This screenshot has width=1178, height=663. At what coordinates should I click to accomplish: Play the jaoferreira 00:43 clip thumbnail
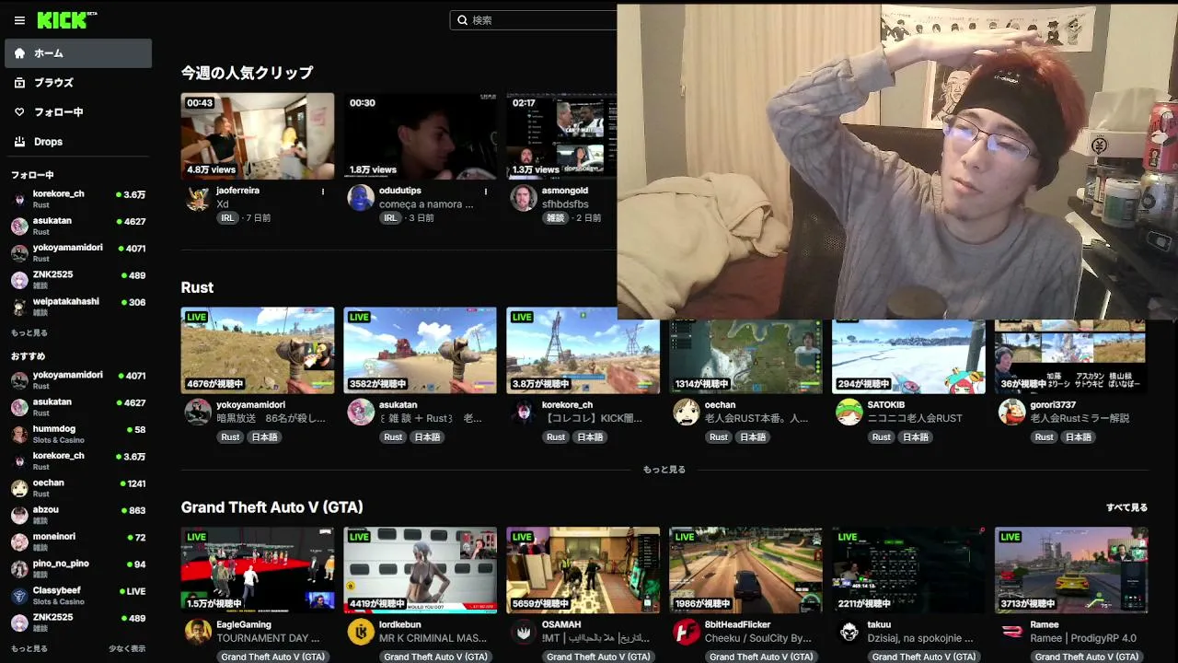click(x=258, y=135)
